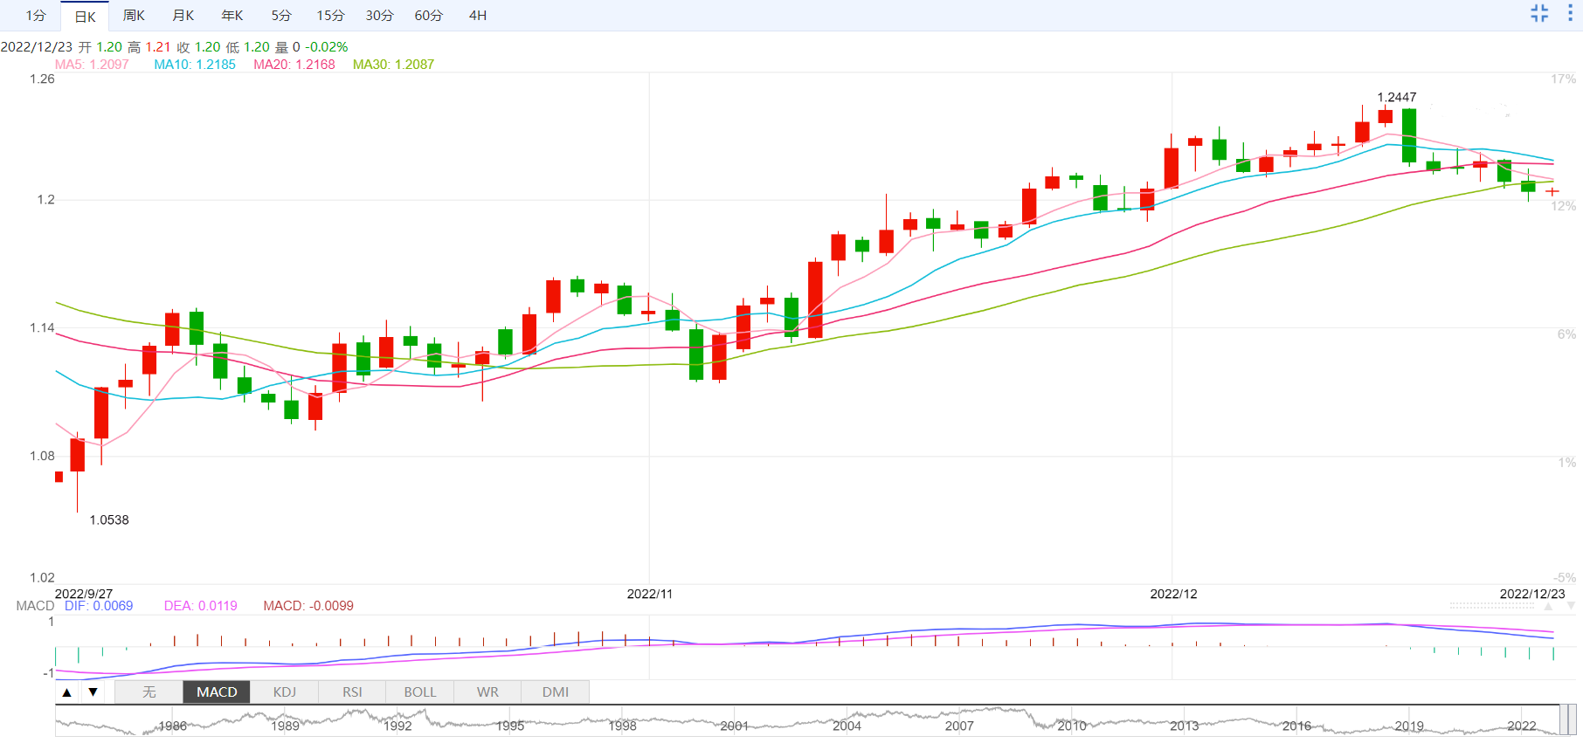The image size is (1583, 750).
Task: Click the MA10: 1.2185 legend label
Action: 195,65
